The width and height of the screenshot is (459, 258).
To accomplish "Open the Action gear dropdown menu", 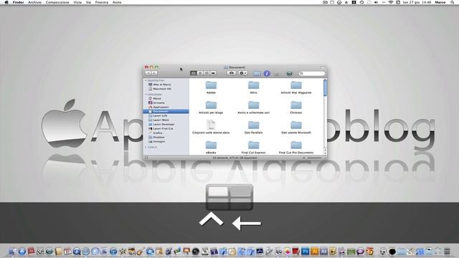I will [x=243, y=73].
